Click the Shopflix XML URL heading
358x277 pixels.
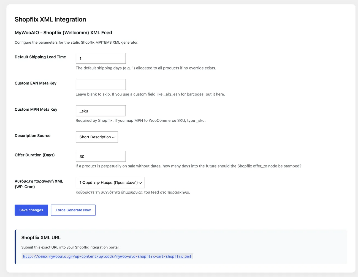point(41,237)
